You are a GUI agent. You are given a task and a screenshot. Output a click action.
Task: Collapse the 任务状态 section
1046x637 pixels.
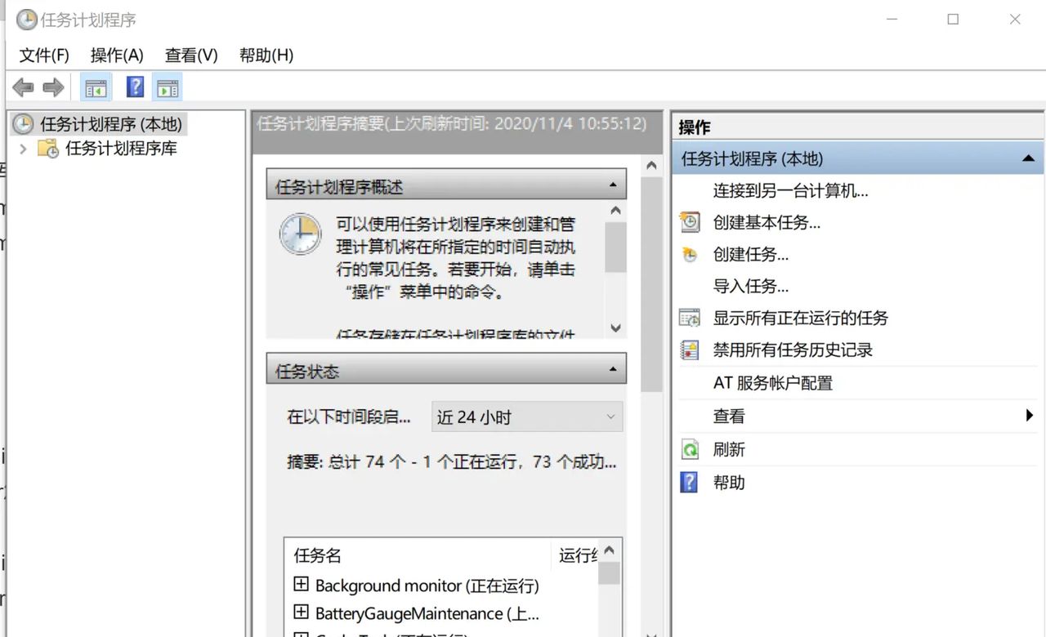(615, 369)
